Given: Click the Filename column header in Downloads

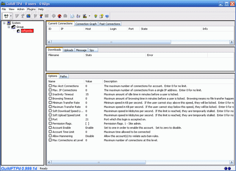Looking at the screenshot, I should (x=65, y=55).
